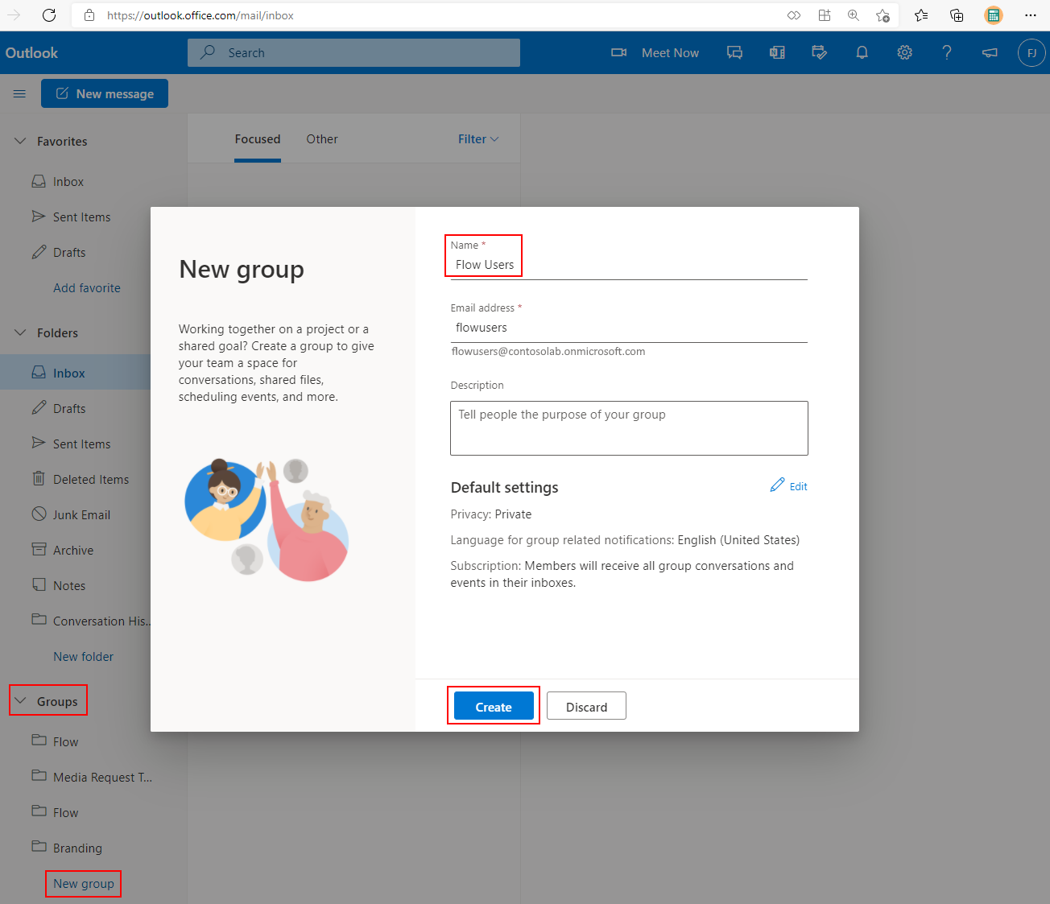Screen dimensions: 1050x904
Task: Open the Outlook settings gear
Action: (905, 52)
